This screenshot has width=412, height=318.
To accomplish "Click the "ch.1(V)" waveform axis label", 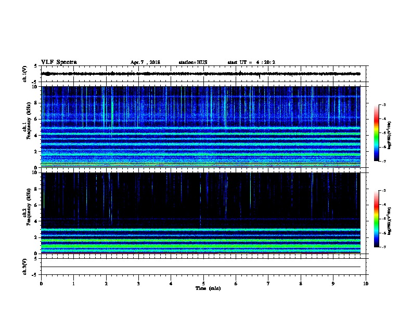I will click(24, 74).
